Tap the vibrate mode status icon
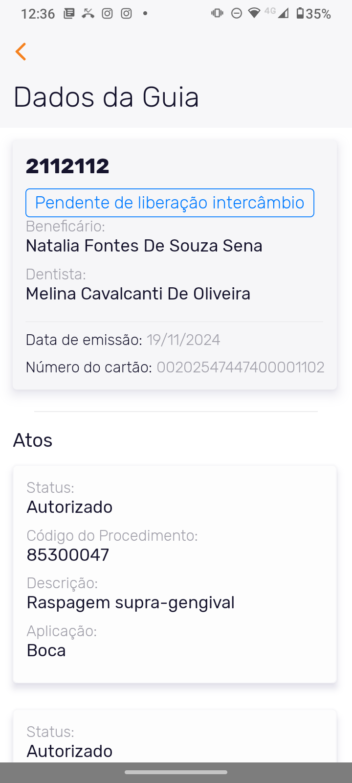The height and width of the screenshot is (783, 352). (217, 14)
